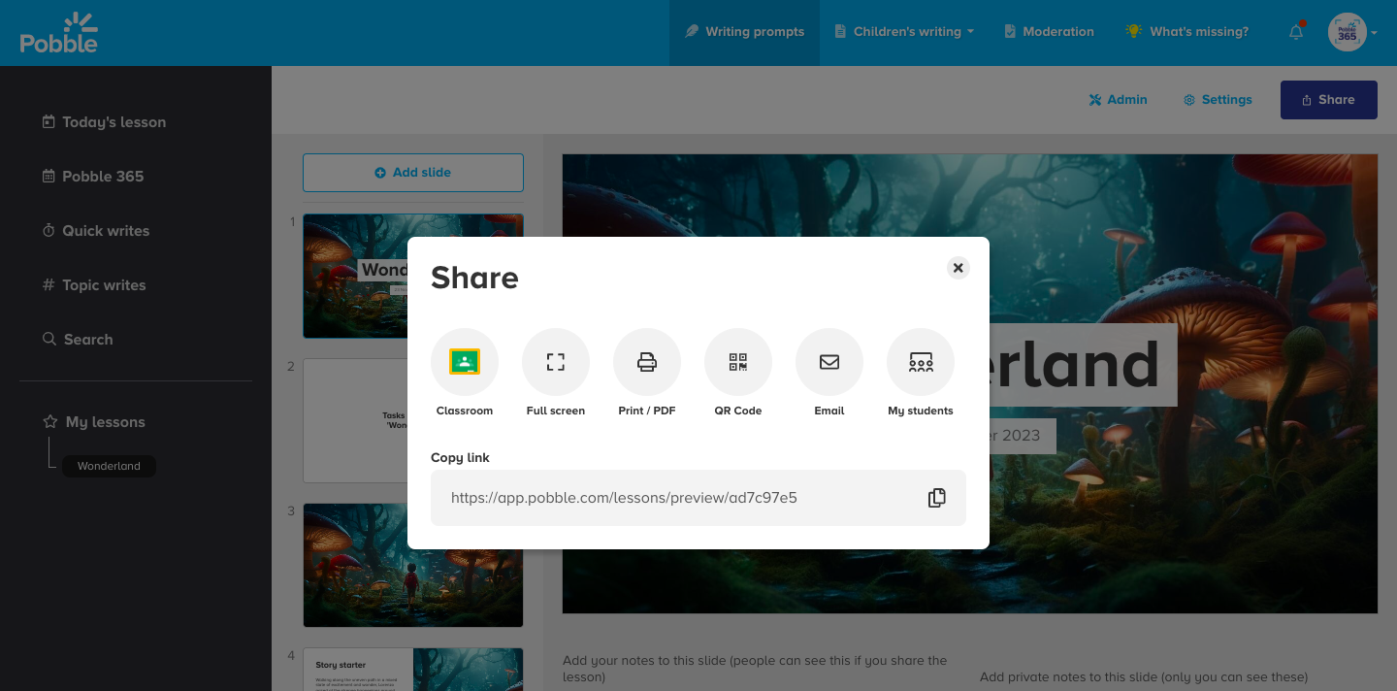Open What's missing? from top navigation
This screenshot has height=691, width=1397.
click(x=1186, y=32)
